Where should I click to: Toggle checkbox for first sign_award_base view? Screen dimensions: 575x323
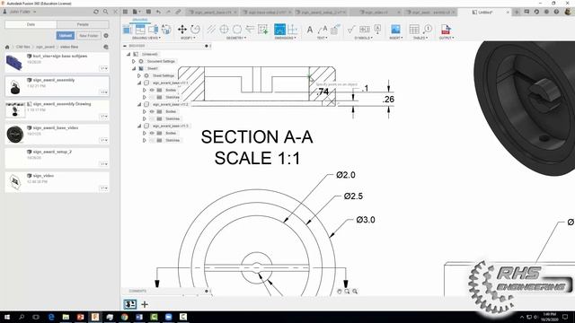tap(146, 83)
